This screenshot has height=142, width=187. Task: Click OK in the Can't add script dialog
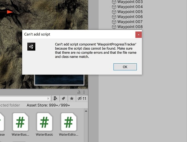coord(125,67)
